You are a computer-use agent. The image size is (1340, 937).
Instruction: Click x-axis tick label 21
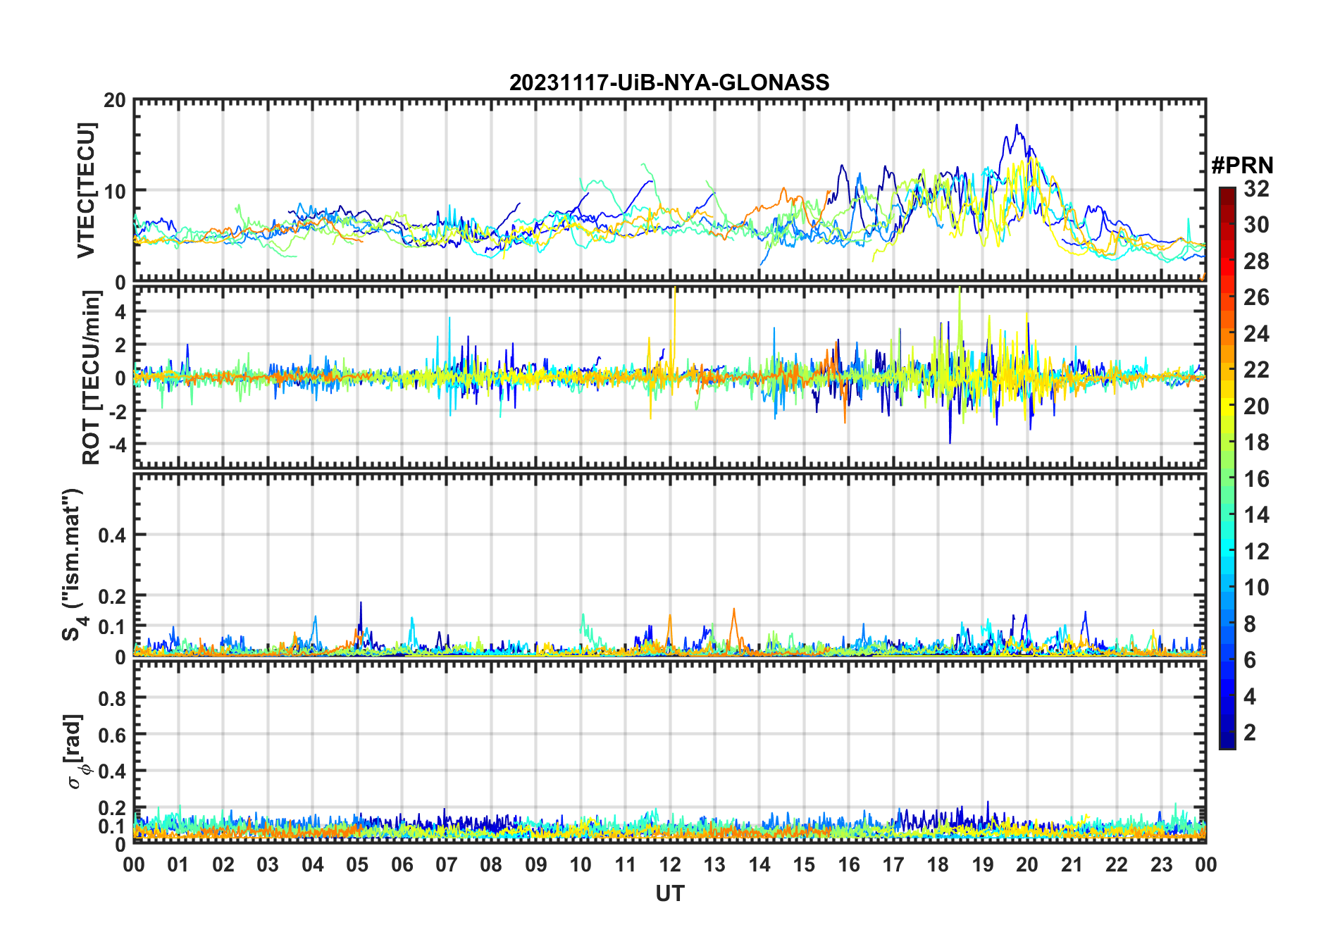click(x=1072, y=864)
